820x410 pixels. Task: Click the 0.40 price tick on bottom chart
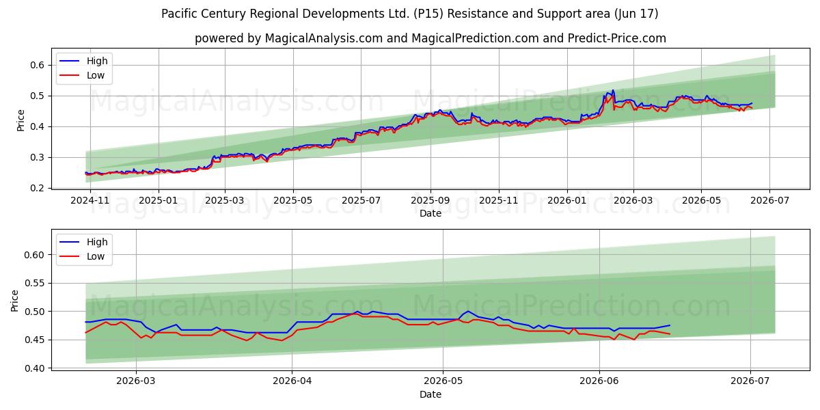[x=35, y=368]
